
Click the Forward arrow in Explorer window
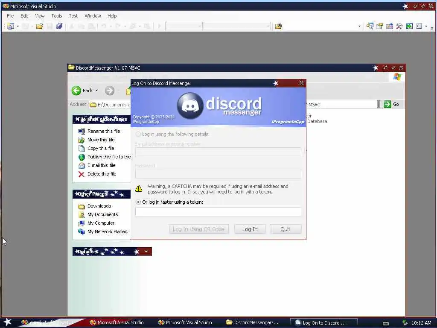(110, 91)
